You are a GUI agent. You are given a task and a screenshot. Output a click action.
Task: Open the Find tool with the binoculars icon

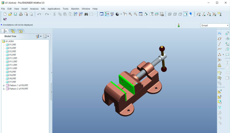pos(86,14)
